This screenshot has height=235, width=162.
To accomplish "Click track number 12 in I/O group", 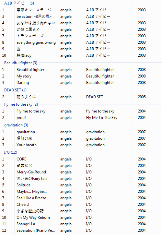I will click(4, 230).
